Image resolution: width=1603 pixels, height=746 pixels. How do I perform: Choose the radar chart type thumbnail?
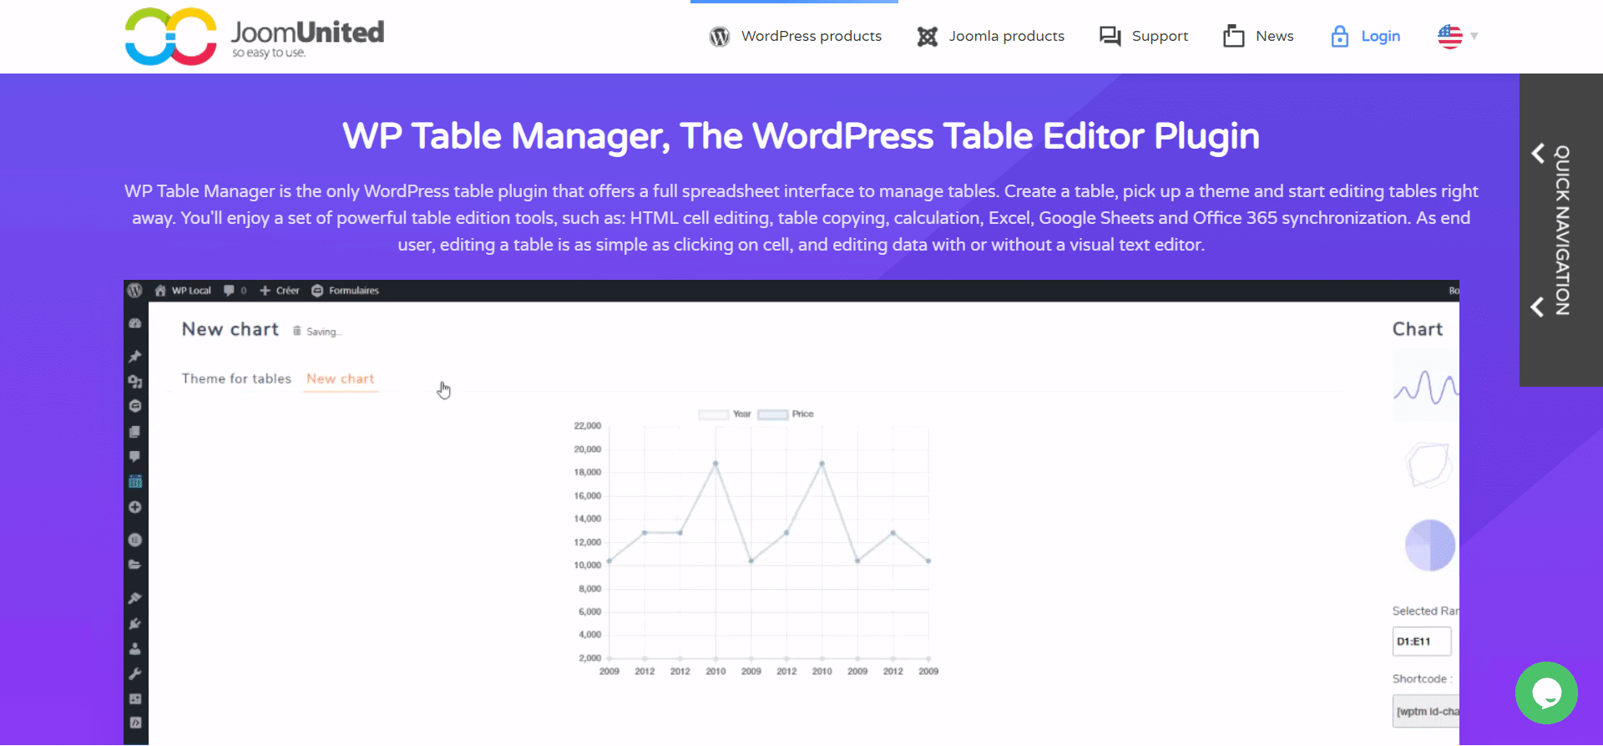[x=1429, y=464]
